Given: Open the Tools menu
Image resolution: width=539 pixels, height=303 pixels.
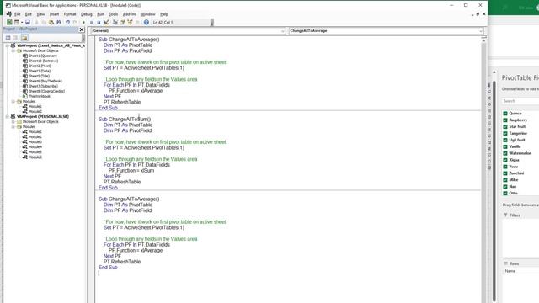Looking at the screenshot, I should [114, 14].
